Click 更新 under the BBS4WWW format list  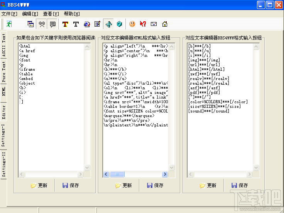coord(208,186)
